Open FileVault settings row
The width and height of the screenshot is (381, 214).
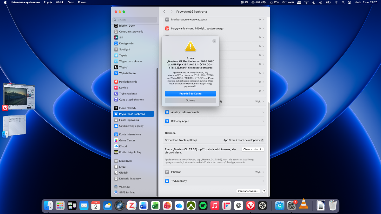215,172
